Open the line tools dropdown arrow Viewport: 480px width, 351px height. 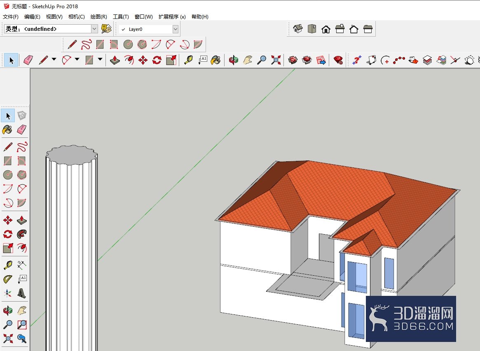pyautogui.click(x=54, y=59)
